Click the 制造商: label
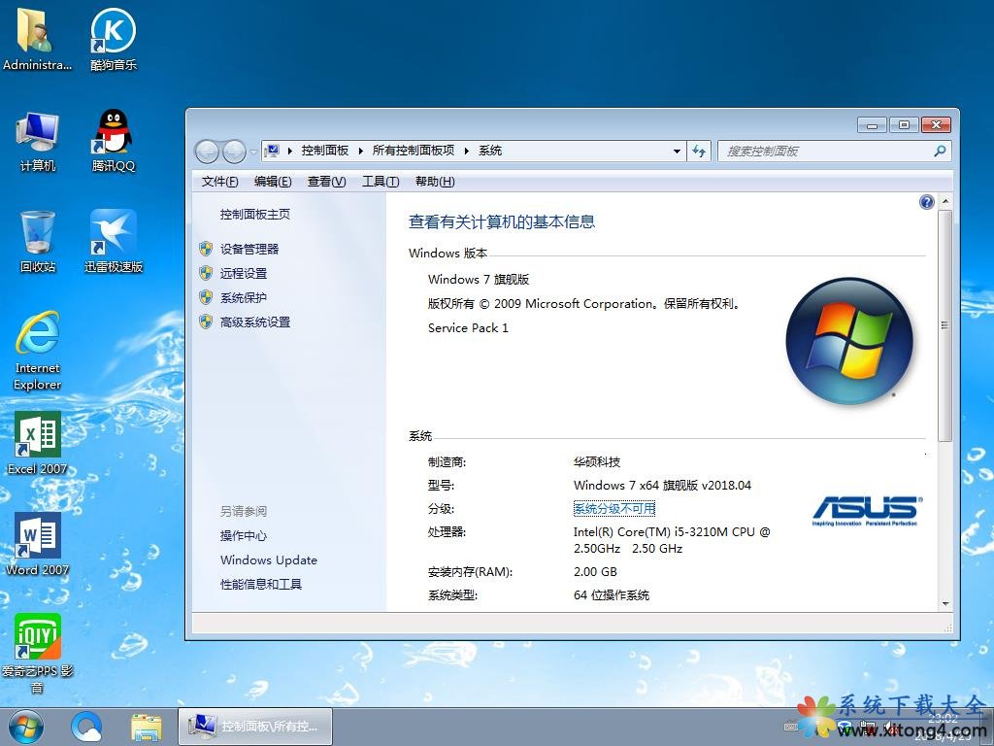Viewport: 994px width, 746px height. click(447, 461)
